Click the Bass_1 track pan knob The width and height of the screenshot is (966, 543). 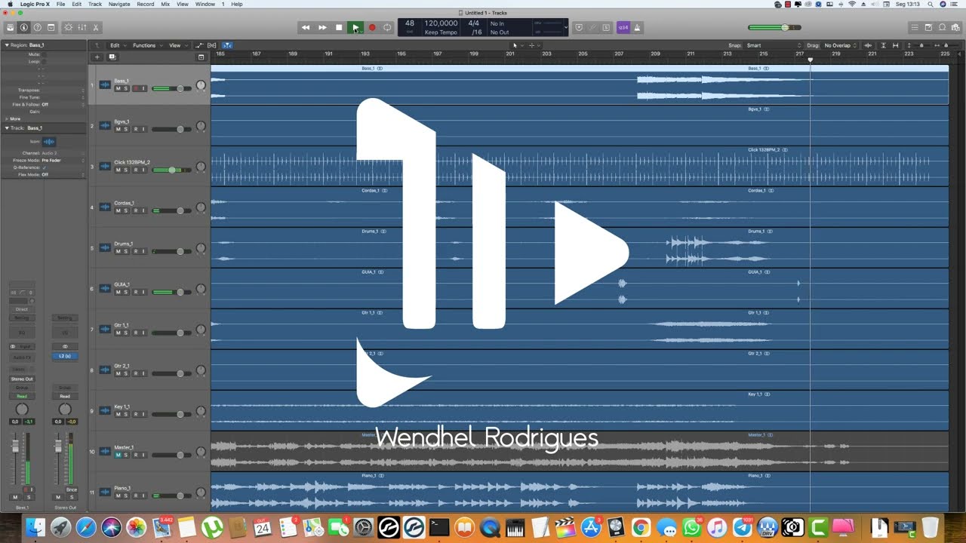pos(201,85)
